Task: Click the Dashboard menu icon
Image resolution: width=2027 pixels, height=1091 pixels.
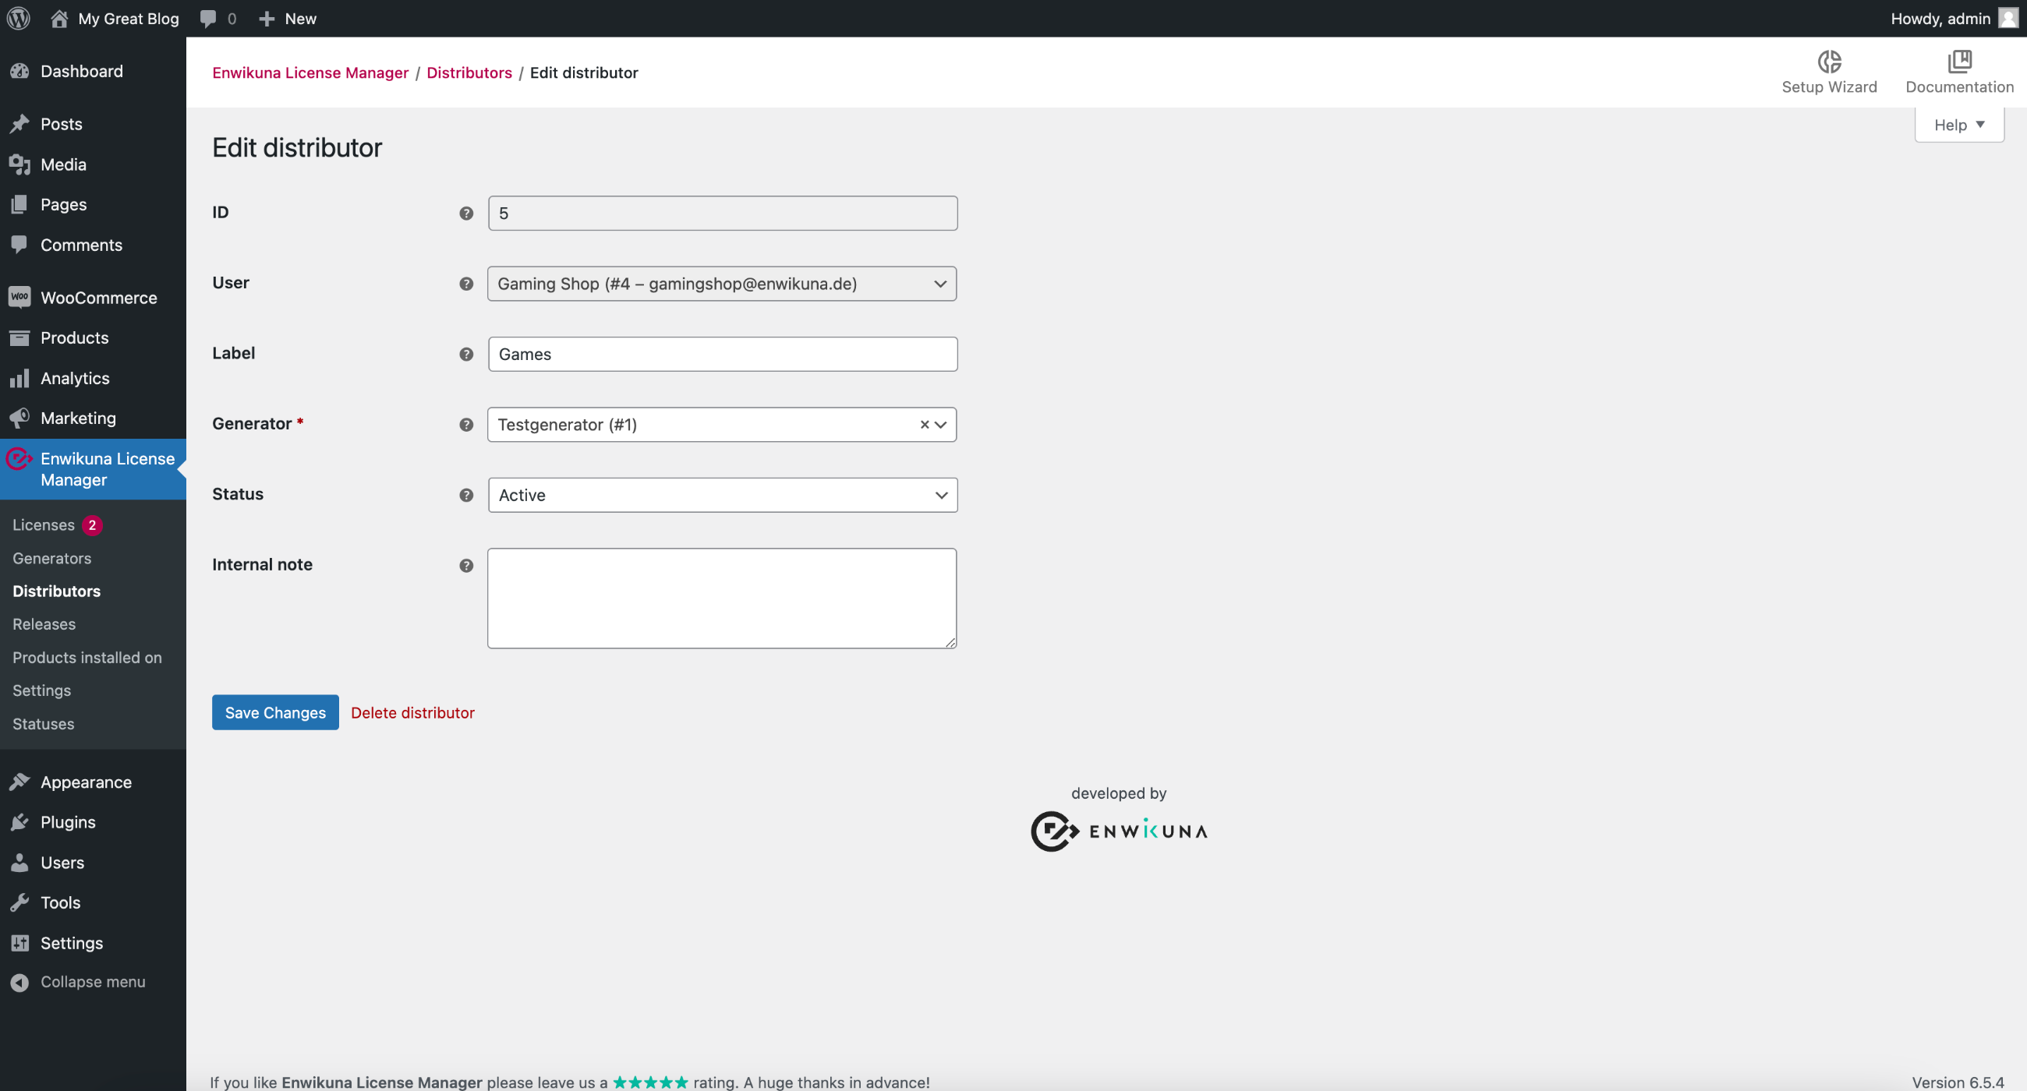Action: point(20,70)
